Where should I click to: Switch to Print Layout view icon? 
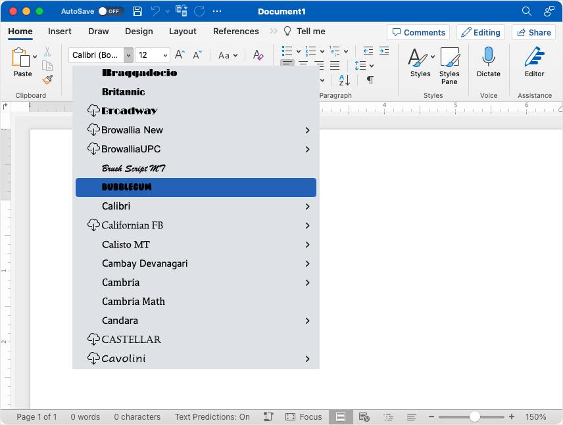(x=341, y=416)
